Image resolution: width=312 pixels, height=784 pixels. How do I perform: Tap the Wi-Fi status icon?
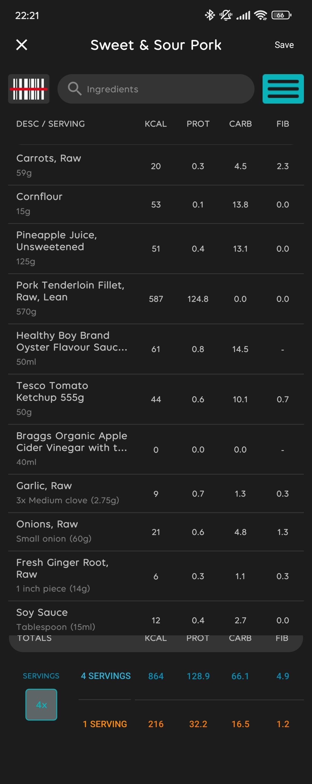tap(261, 15)
